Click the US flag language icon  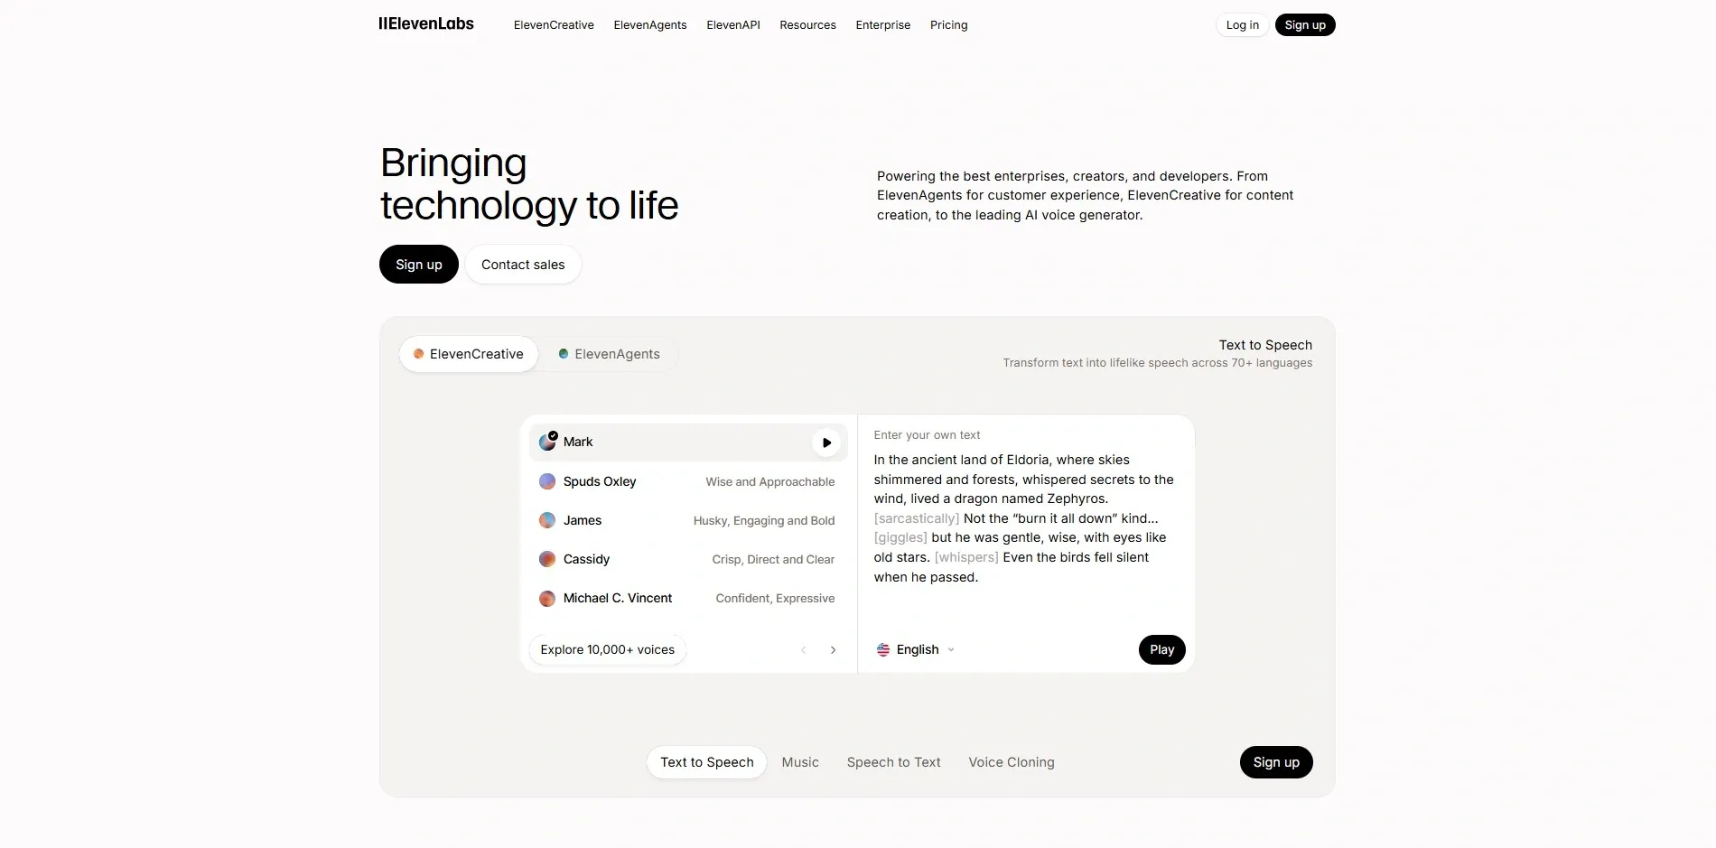pos(883,650)
